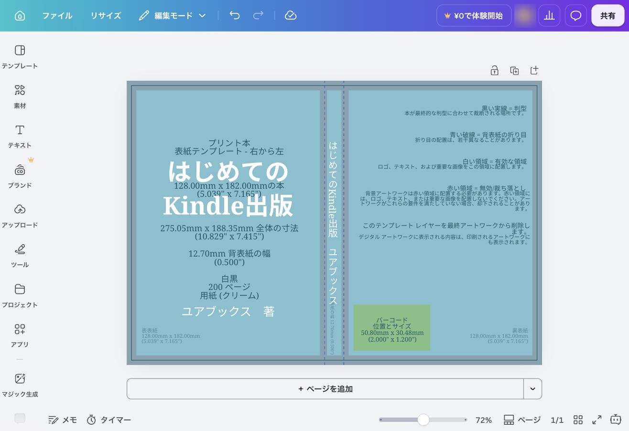Lock the page with padlock icon
629x431 pixels.
(495, 71)
